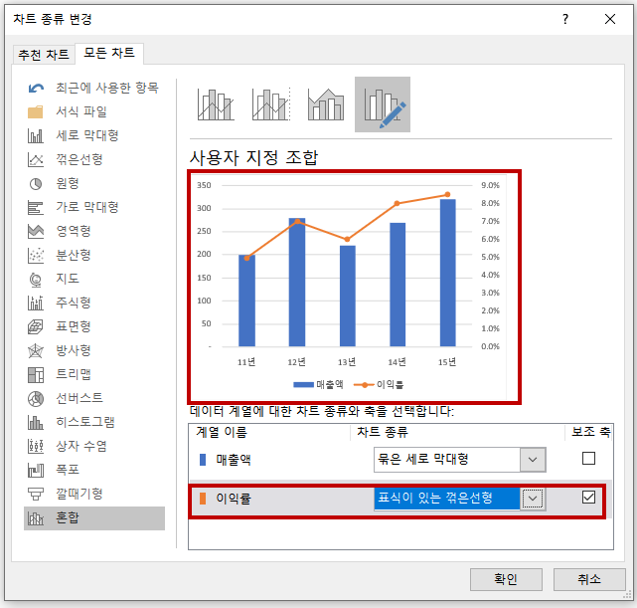This screenshot has height=608, width=637.
Task: Click the 이익률 series name
Action: tap(234, 499)
